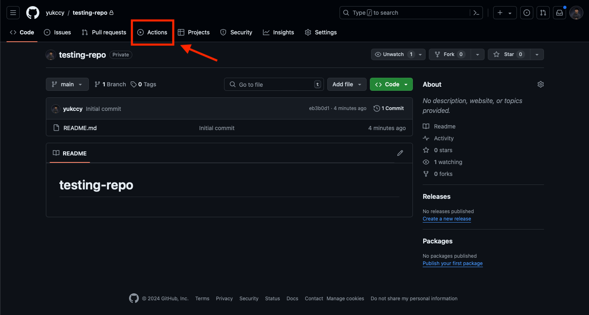The width and height of the screenshot is (589, 315).
Task: Open the Status footer link
Action: pos(272,299)
